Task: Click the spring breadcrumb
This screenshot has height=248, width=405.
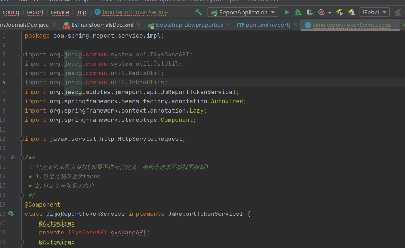Action: tap(11, 12)
